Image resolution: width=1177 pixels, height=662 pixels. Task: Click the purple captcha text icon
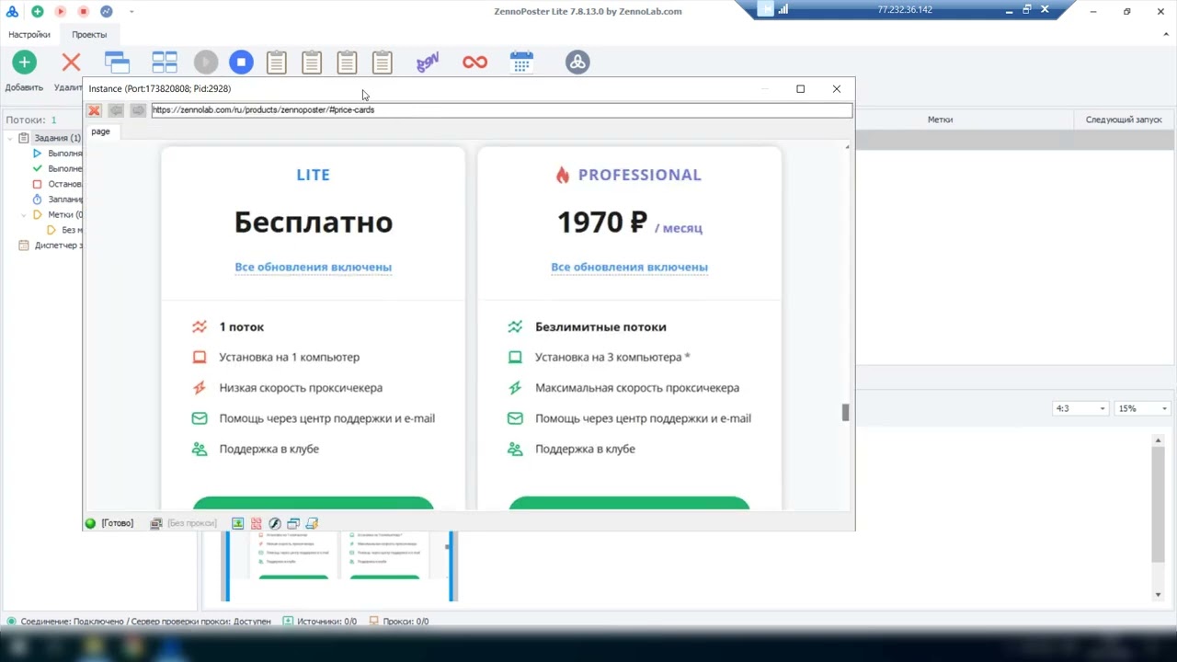pyautogui.click(x=428, y=63)
